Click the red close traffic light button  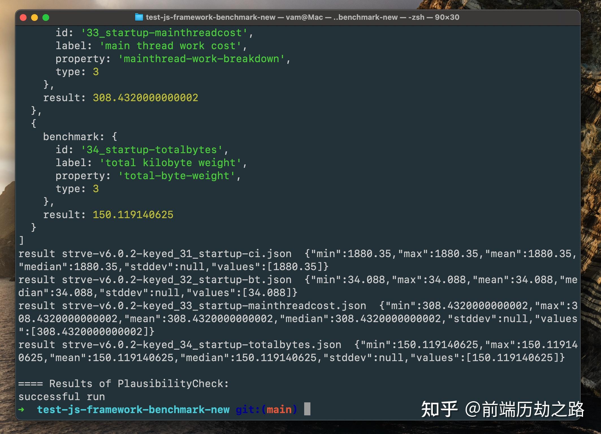(22, 17)
